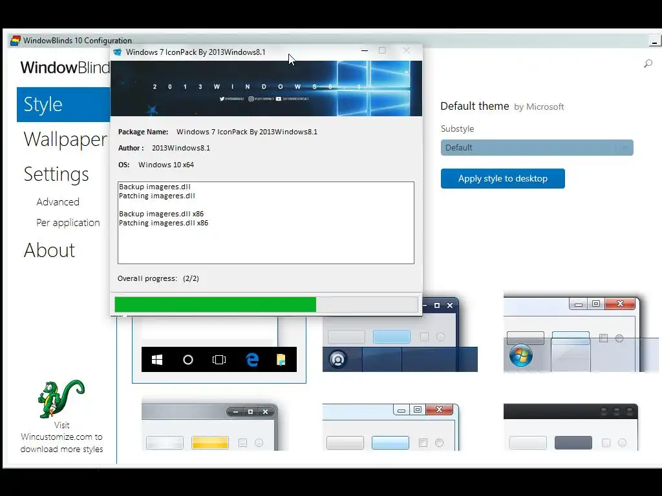This screenshot has height=496, width=662.
Task: Click the 2013Windows8.1 banner image
Action: (x=266, y=88)
